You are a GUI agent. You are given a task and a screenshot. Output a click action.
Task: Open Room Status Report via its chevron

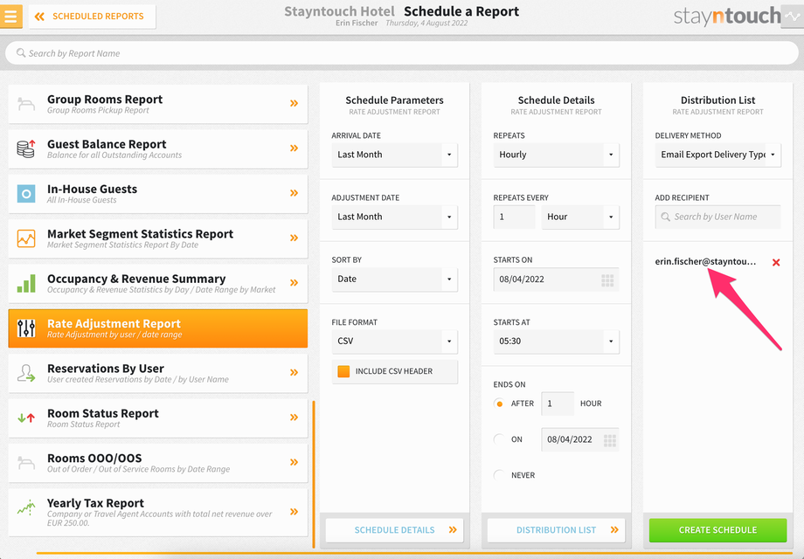[x=294, y=418]
